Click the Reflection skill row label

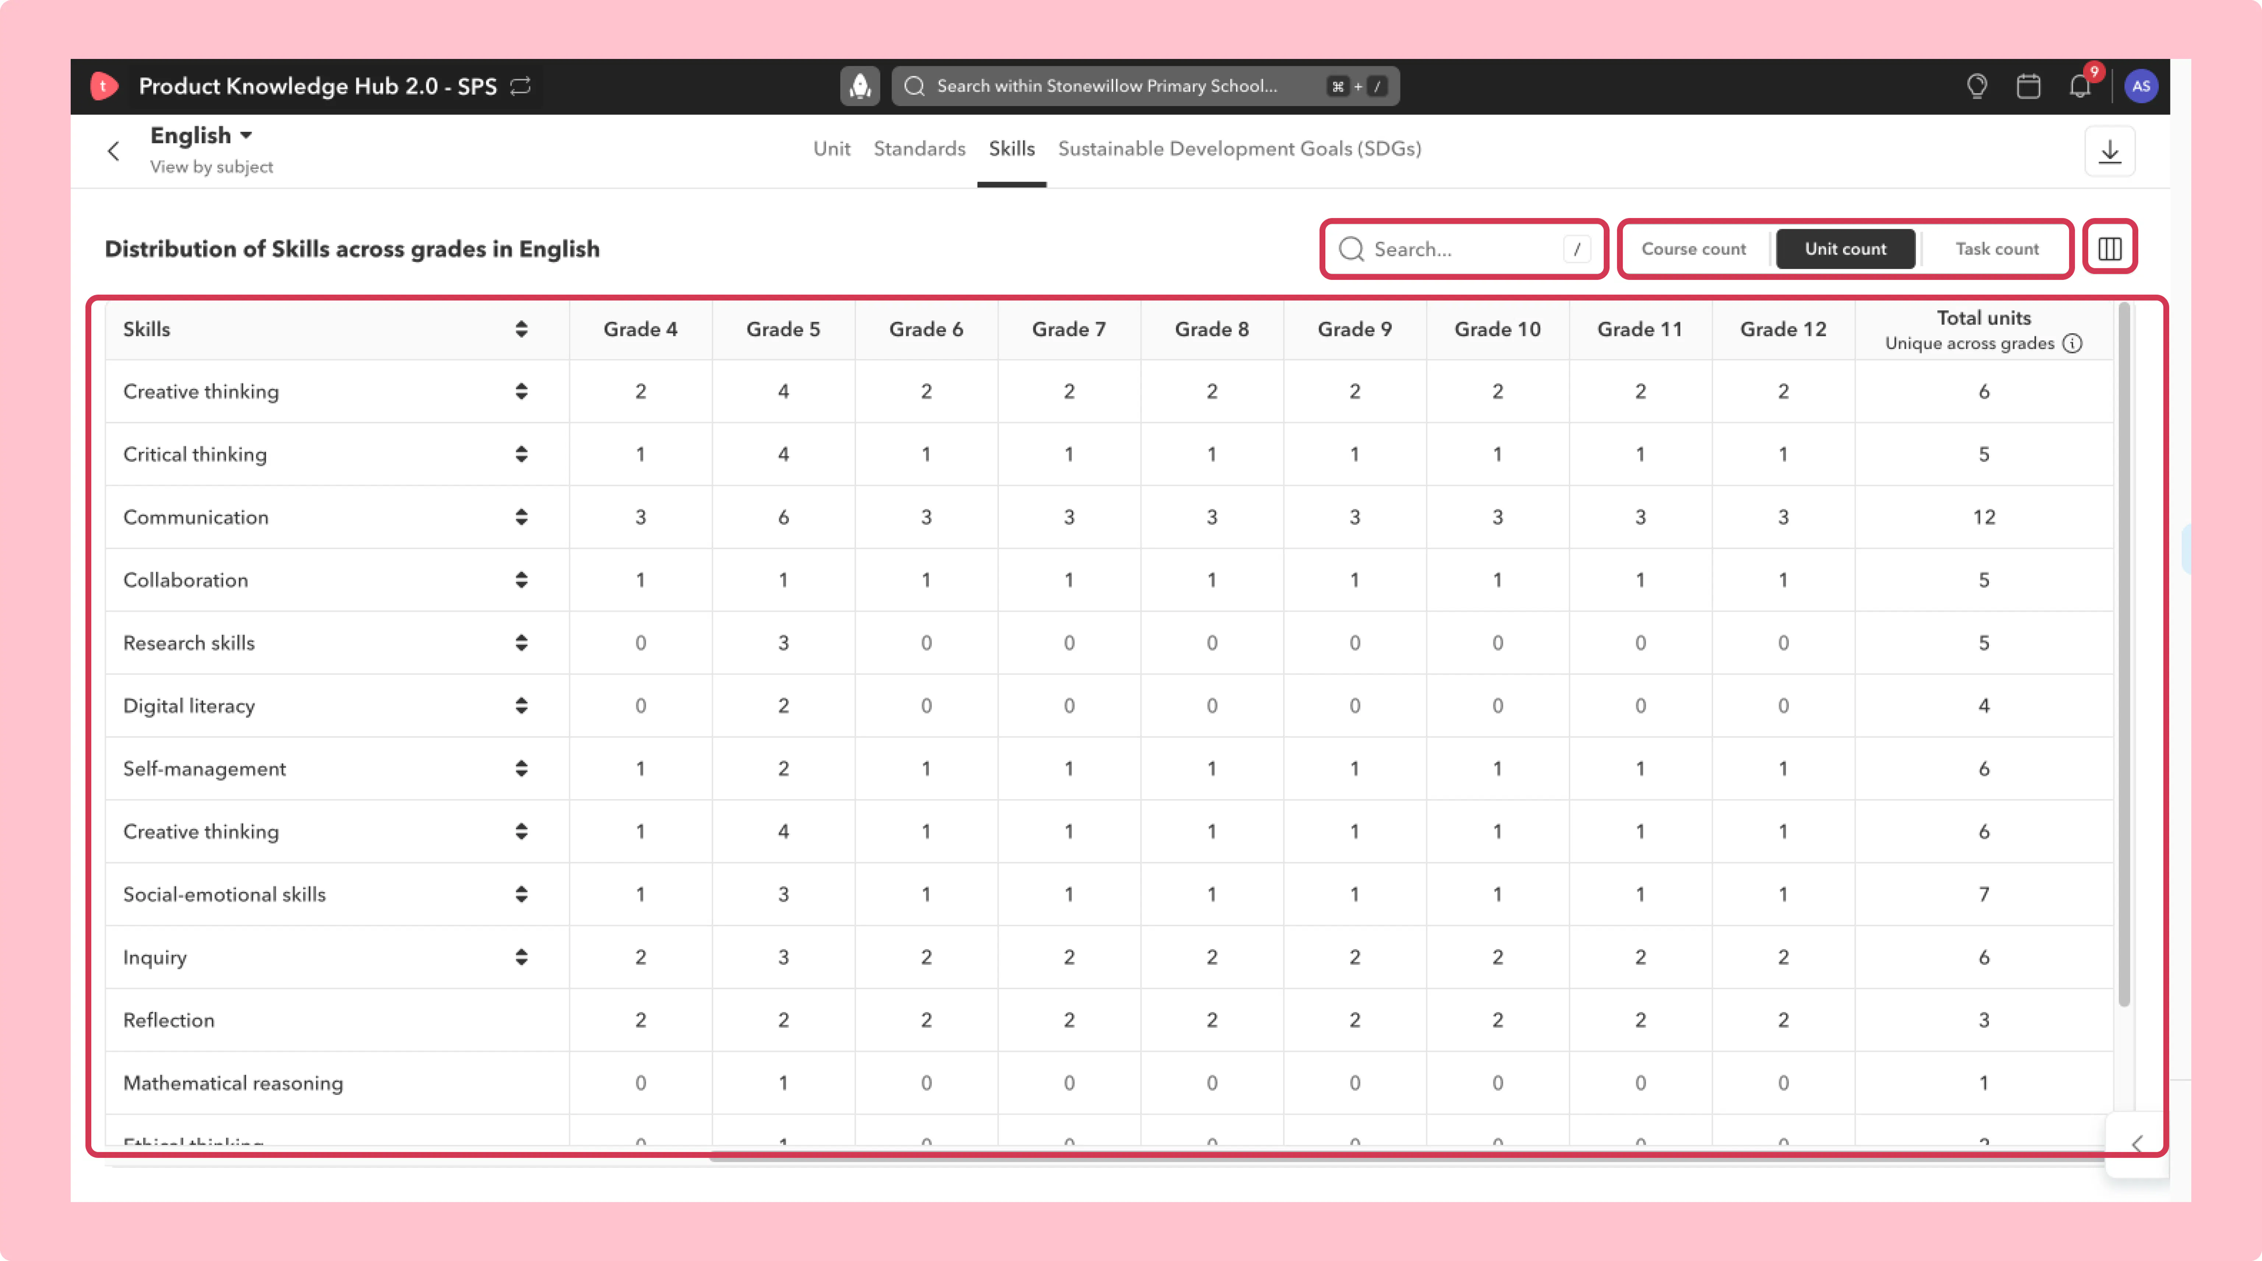[x=169, y=1021]
